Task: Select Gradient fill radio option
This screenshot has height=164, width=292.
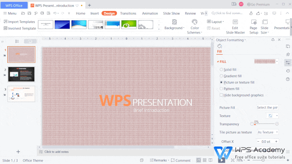Action: tap(221, 76)
